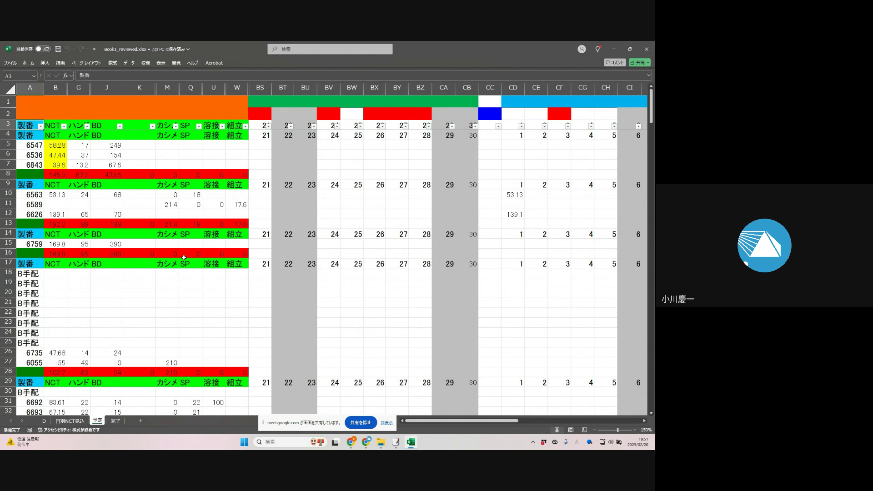Click the insert function fx icon
Screen dimensions: 873x491
tap(65, 75)
